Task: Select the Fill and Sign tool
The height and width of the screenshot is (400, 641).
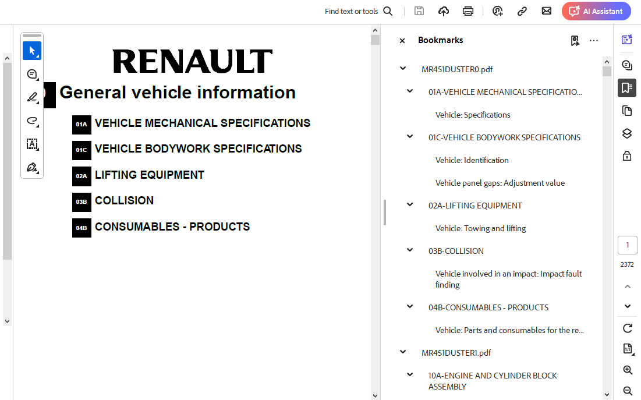Action: pos(32,167)
